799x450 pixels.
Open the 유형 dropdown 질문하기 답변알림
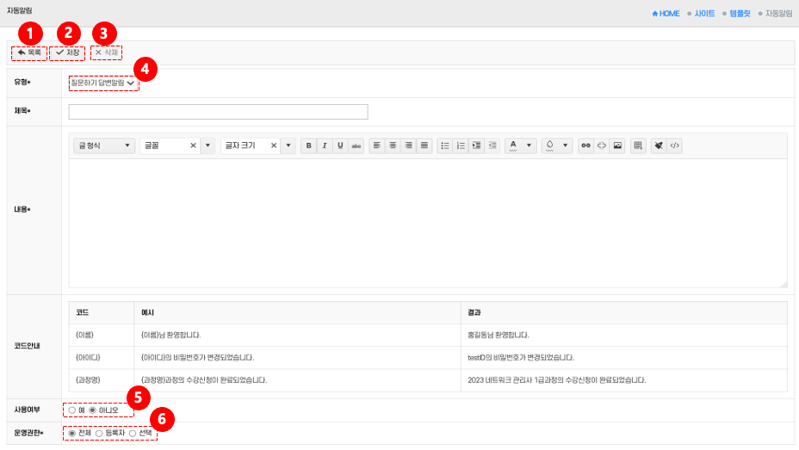(102, 83)
